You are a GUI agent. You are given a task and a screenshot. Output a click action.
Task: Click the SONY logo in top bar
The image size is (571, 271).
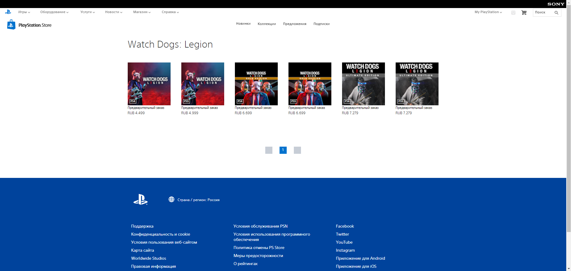[x=556, y=4]
